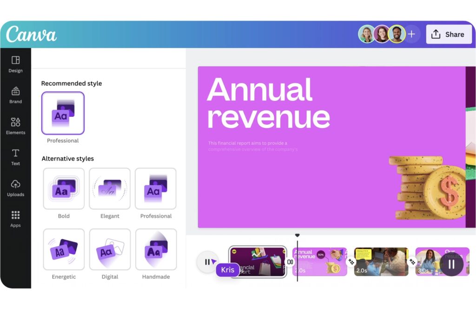
Task: Add a collaborator with the plus icon
Action: click(x=412, y=34)
